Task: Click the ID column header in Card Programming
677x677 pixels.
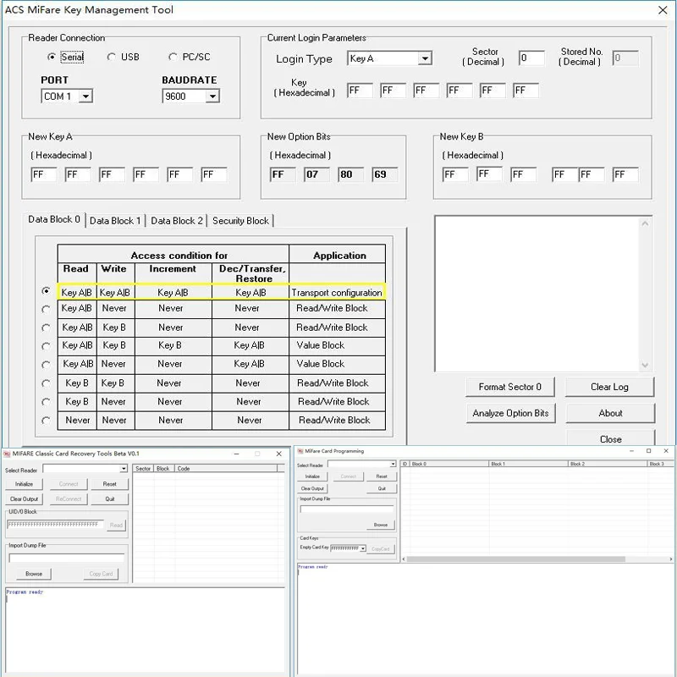Action: click(x=405, y=464)
